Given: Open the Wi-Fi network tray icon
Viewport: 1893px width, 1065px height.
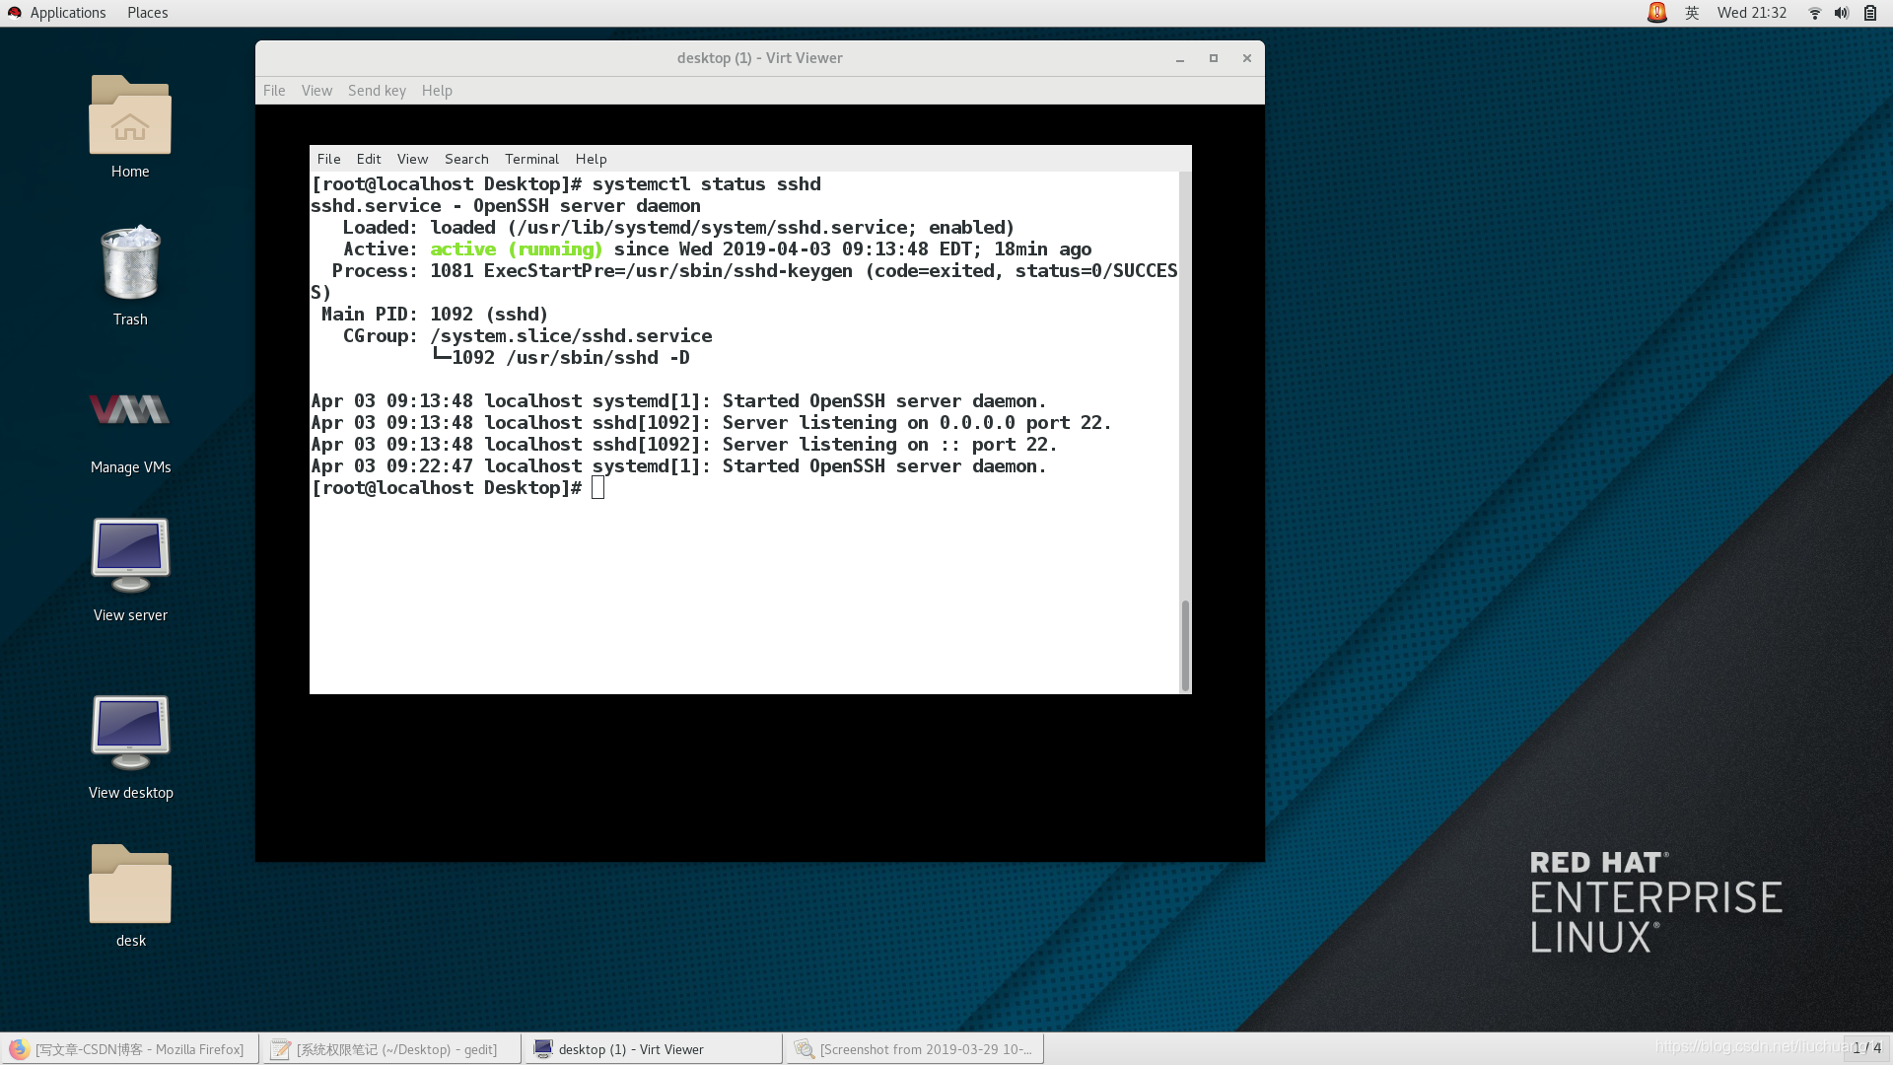Looking at the screenshot, I should tap(1814, 13).
